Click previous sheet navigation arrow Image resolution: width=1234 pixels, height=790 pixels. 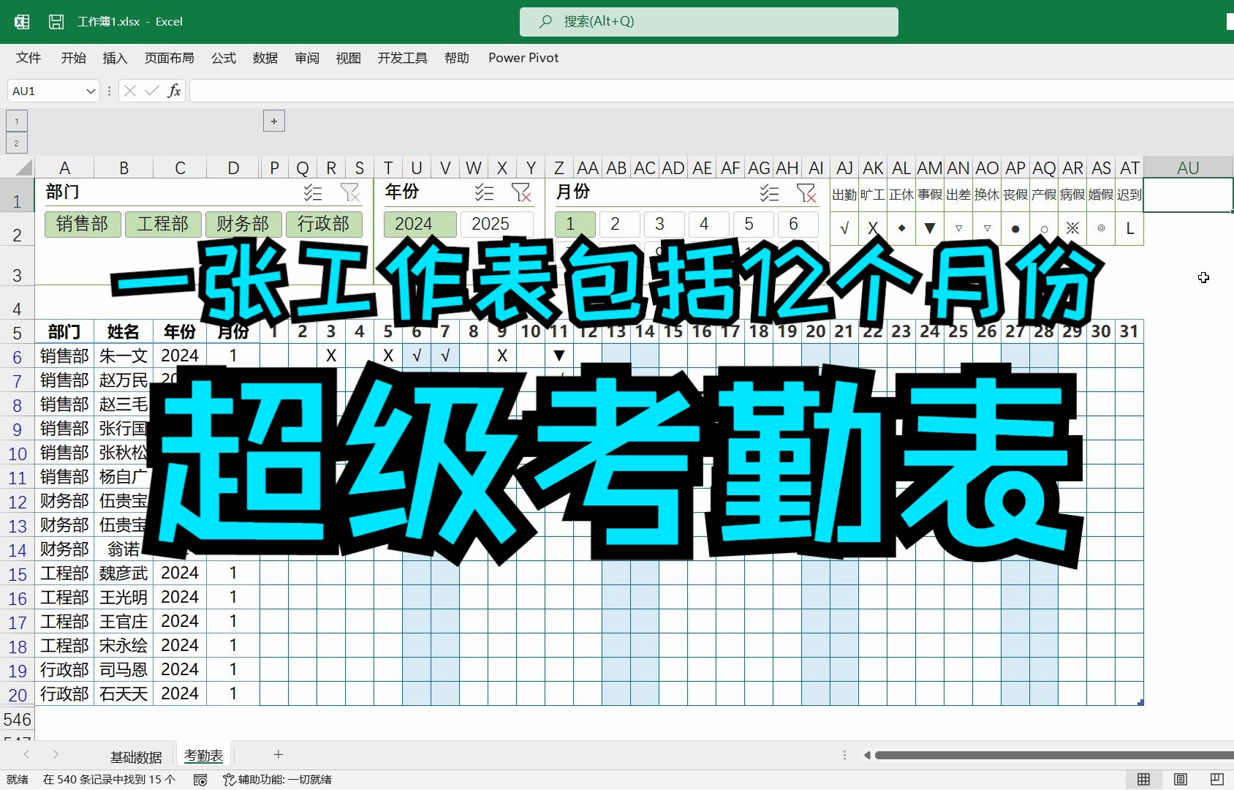26,754
